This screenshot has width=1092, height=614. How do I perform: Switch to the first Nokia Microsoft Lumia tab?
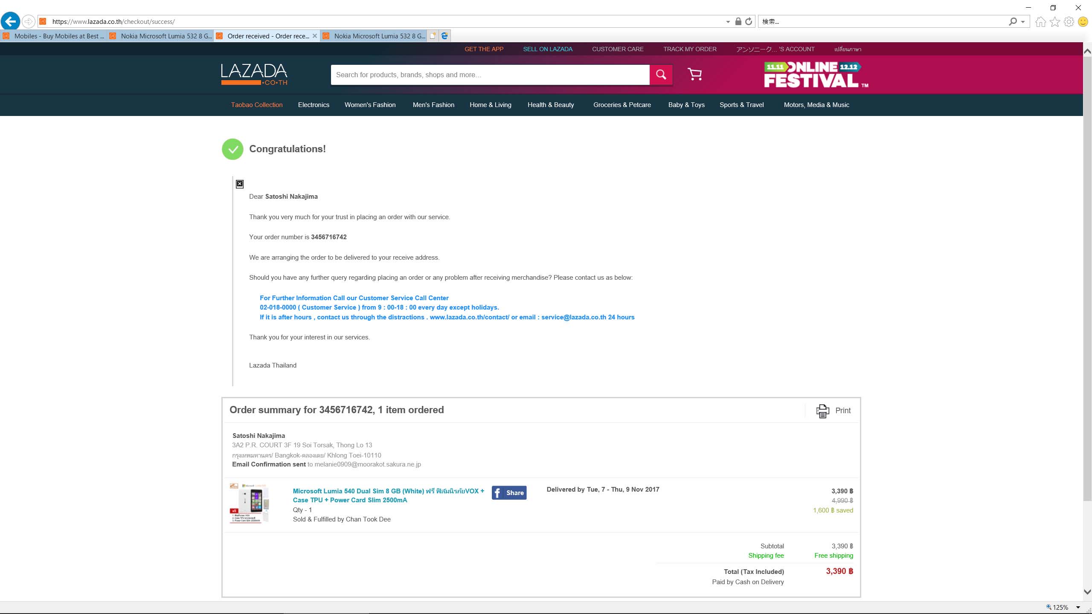pos(160,36)
